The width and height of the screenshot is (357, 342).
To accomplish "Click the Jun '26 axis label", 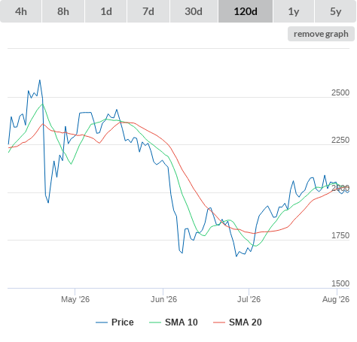I will click(x=163, y=299).
